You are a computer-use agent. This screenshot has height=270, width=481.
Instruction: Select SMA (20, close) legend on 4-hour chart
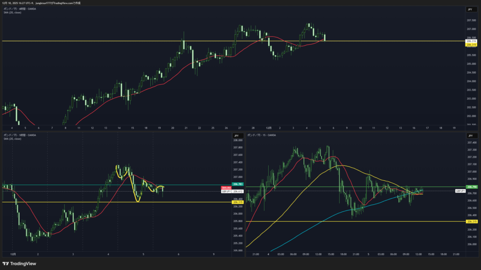tap(13, 12)
